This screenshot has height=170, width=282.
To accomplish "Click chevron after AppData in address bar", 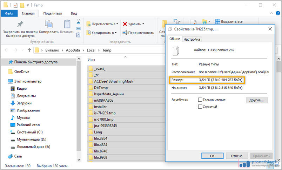I will pos(83,50).
